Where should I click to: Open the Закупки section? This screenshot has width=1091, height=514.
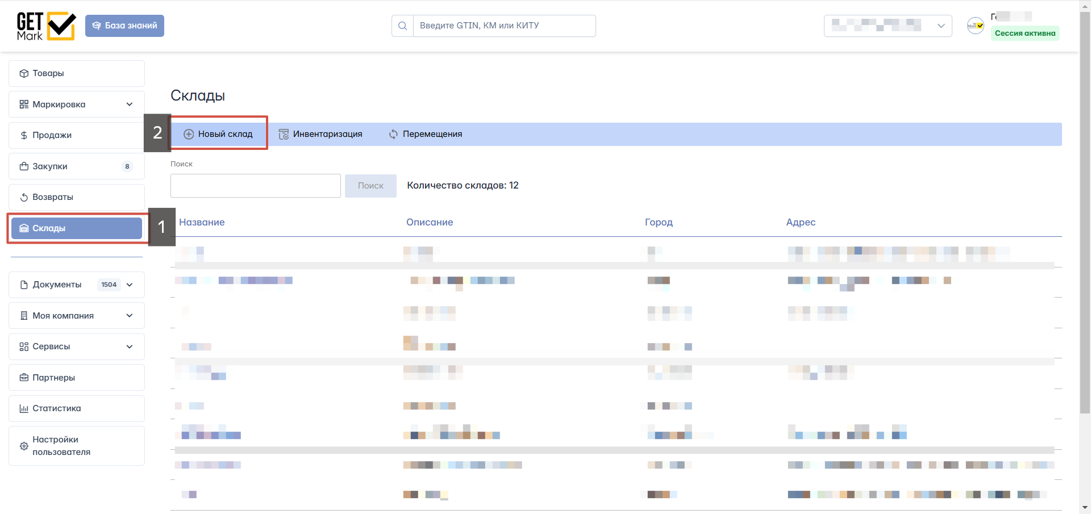pos(77,166)
